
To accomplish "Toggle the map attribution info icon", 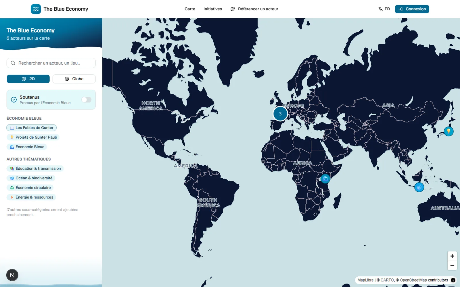I will (453, 280).
